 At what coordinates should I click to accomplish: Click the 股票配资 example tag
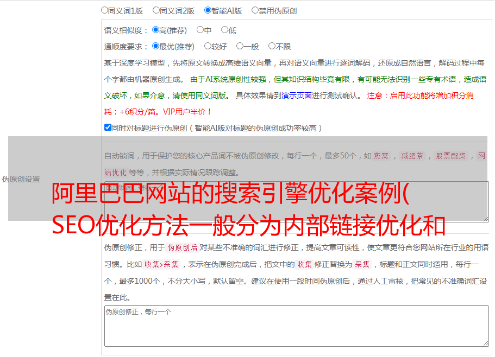click(x=450, y=156)
